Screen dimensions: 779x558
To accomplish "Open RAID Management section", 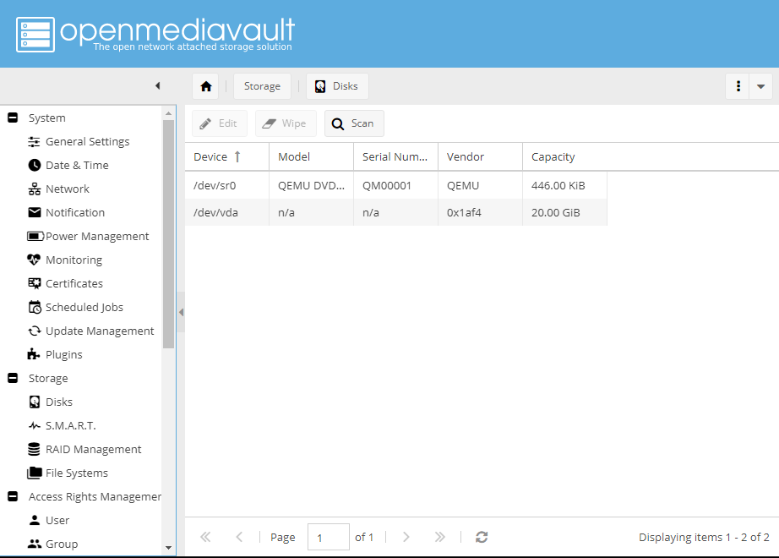I will coord(93,450).
